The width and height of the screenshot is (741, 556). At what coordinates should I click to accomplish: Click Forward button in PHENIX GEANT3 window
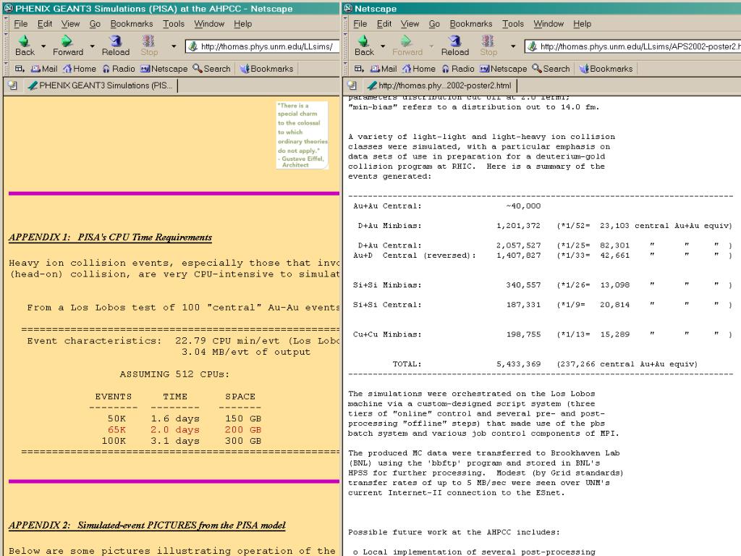click(x=67, y=45)
